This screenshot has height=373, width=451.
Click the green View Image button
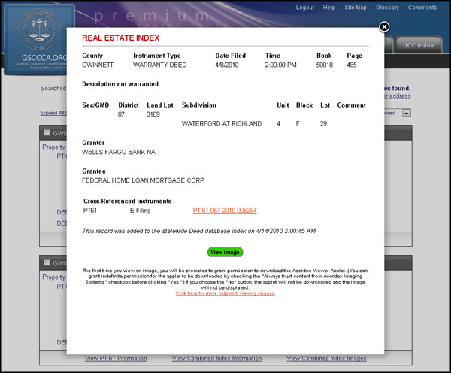225,253
